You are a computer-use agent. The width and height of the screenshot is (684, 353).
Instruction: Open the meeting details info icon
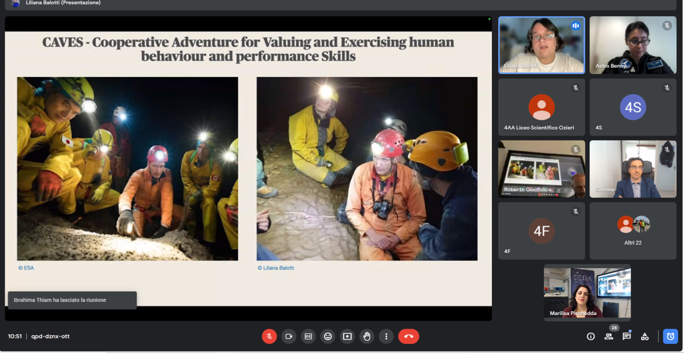[591, 336]
